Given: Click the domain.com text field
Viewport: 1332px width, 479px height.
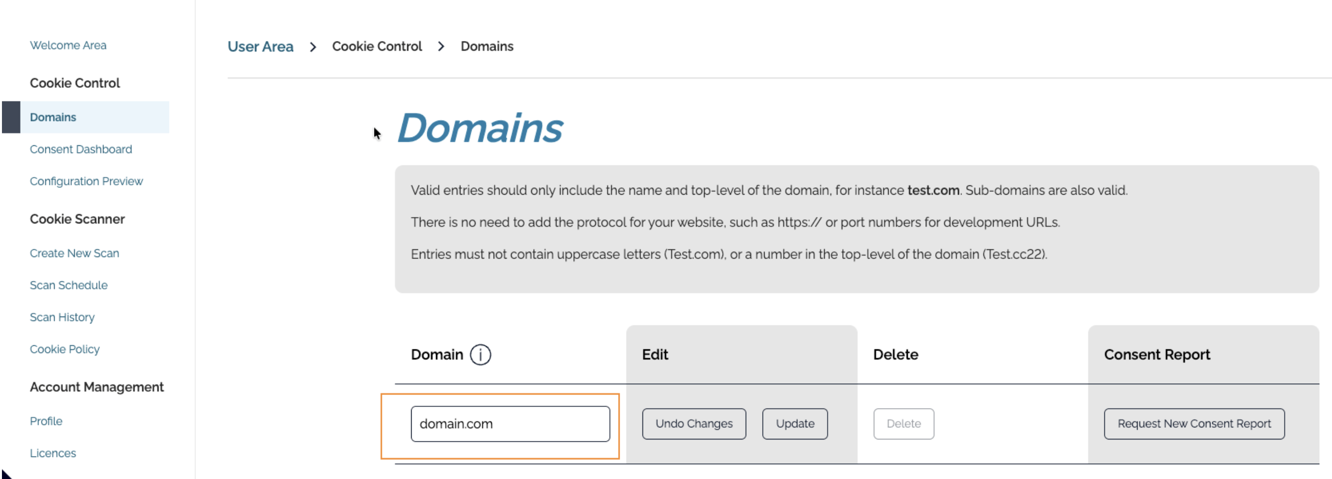Looking at the screenshot, I should pos(510,424).
